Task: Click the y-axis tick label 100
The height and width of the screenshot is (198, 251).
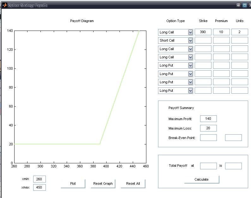Action: 10,68
